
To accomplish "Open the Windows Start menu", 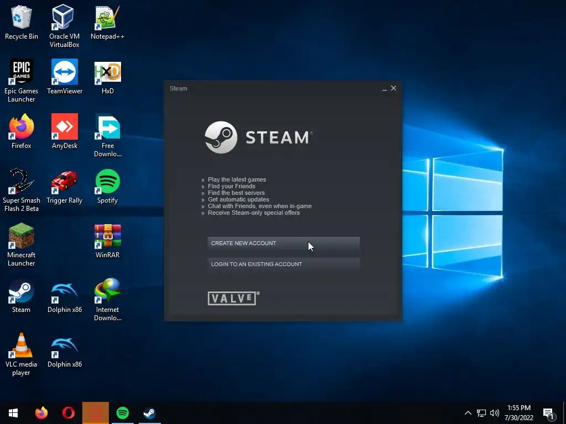I will point(13,413).
